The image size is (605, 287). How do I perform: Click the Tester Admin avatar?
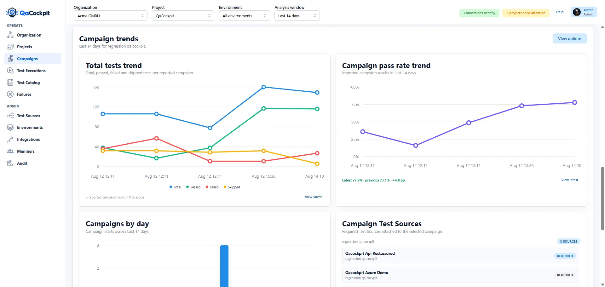[577, 12]
